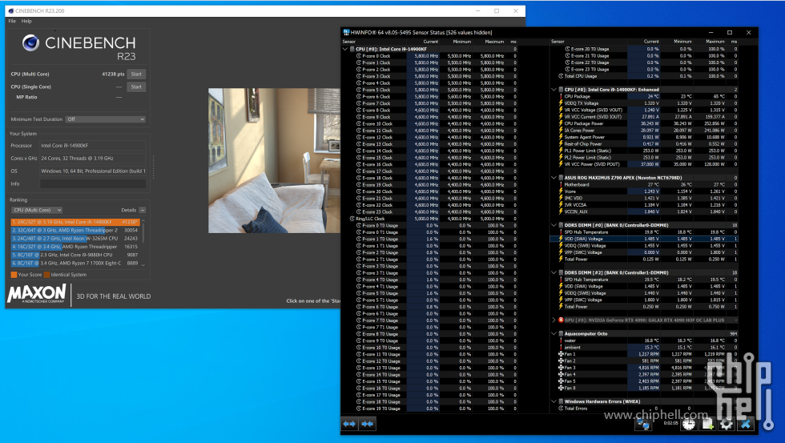This screenshot has width=785, height=443.
Task: Collapse the CPU [#0] Enhanced sensor group
Action: click(x=554, y=90)
